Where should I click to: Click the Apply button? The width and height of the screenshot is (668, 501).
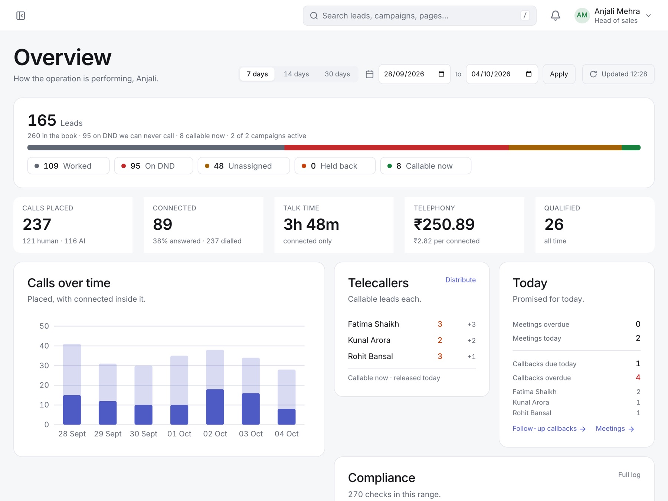pos(559,74)
